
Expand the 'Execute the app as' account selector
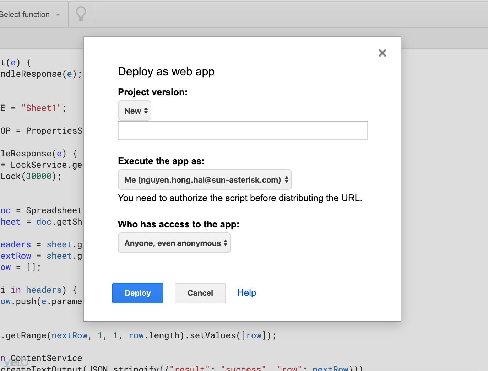tap(205, 180)
